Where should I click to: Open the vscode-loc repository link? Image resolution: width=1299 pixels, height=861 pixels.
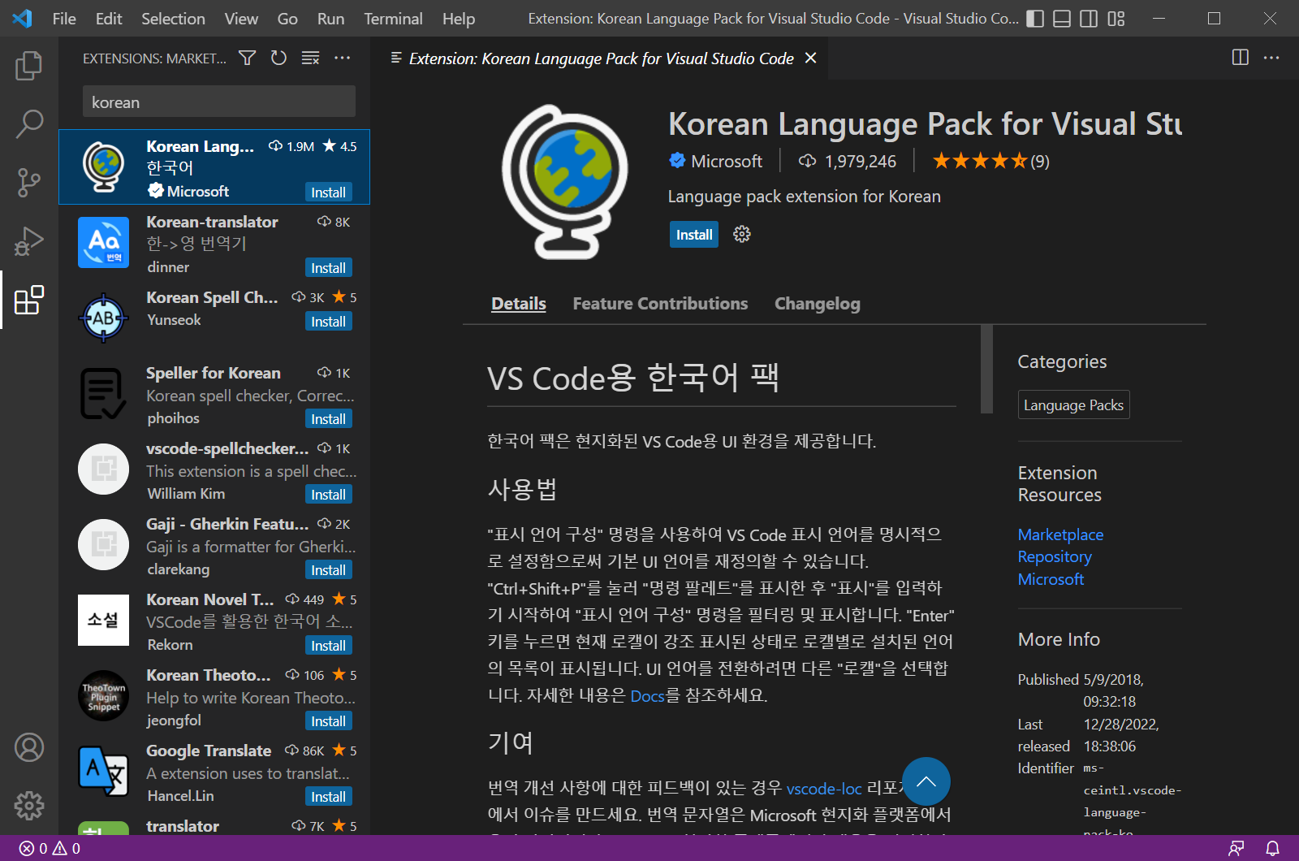coord(824,788)
